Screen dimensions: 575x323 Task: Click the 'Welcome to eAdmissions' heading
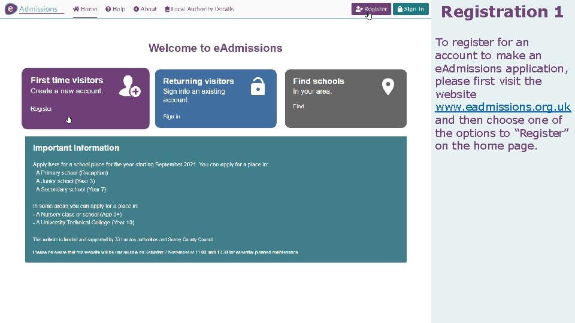pyautogui.click(x=215, y=48)
